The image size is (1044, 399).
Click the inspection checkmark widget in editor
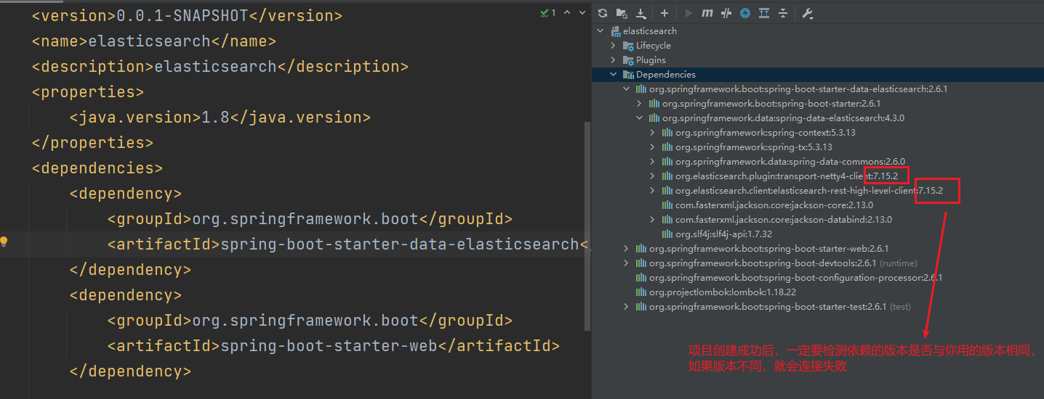point(547,13)
